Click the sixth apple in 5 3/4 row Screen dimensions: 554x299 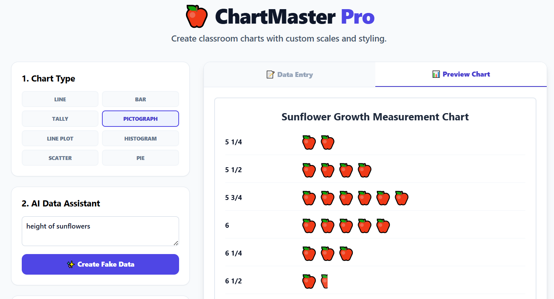point(402,198)
